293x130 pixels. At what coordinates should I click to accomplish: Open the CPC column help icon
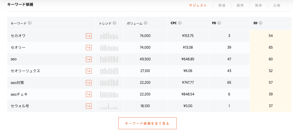click(x=180, y=23)
